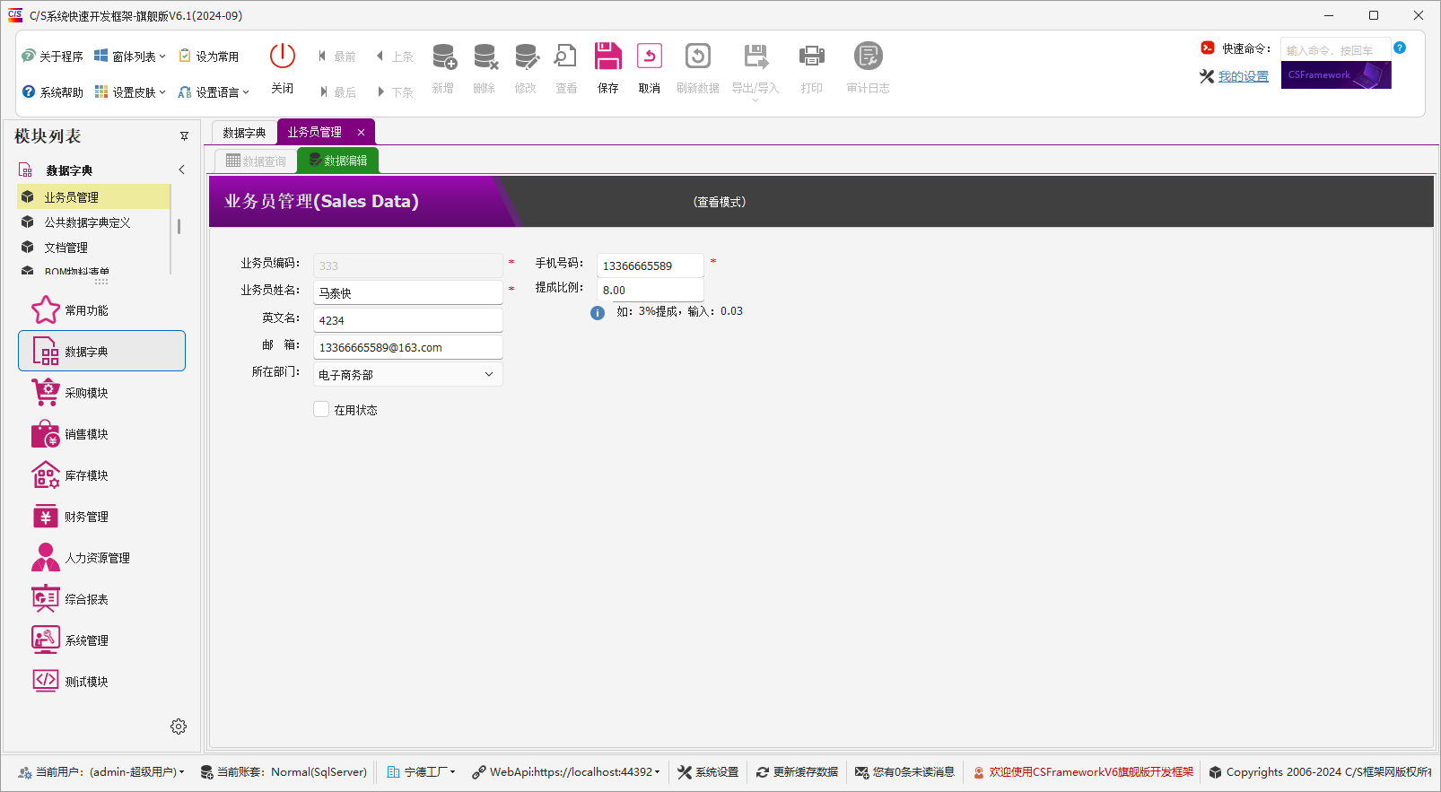Open the Test module (测试模块)

tap(101, 681)
